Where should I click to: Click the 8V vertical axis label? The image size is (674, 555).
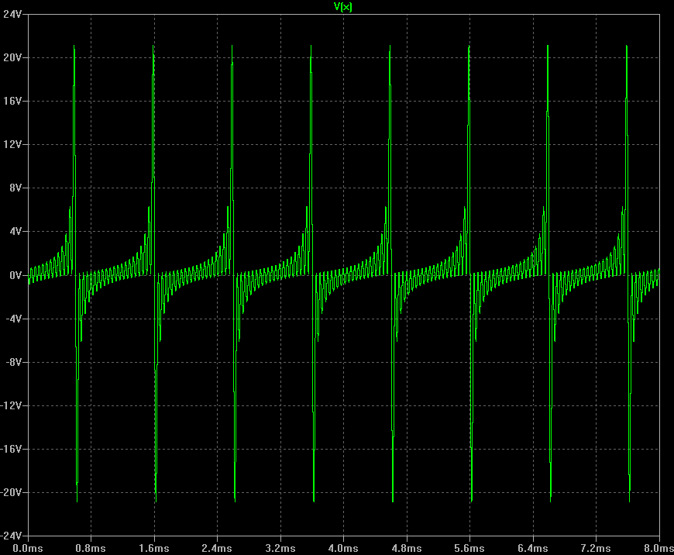click(x=15, y=188)
